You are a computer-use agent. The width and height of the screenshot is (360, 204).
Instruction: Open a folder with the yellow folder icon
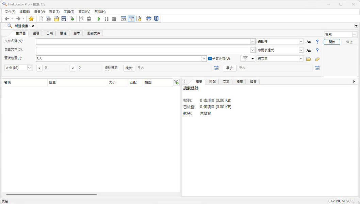(x=308, y=58)
